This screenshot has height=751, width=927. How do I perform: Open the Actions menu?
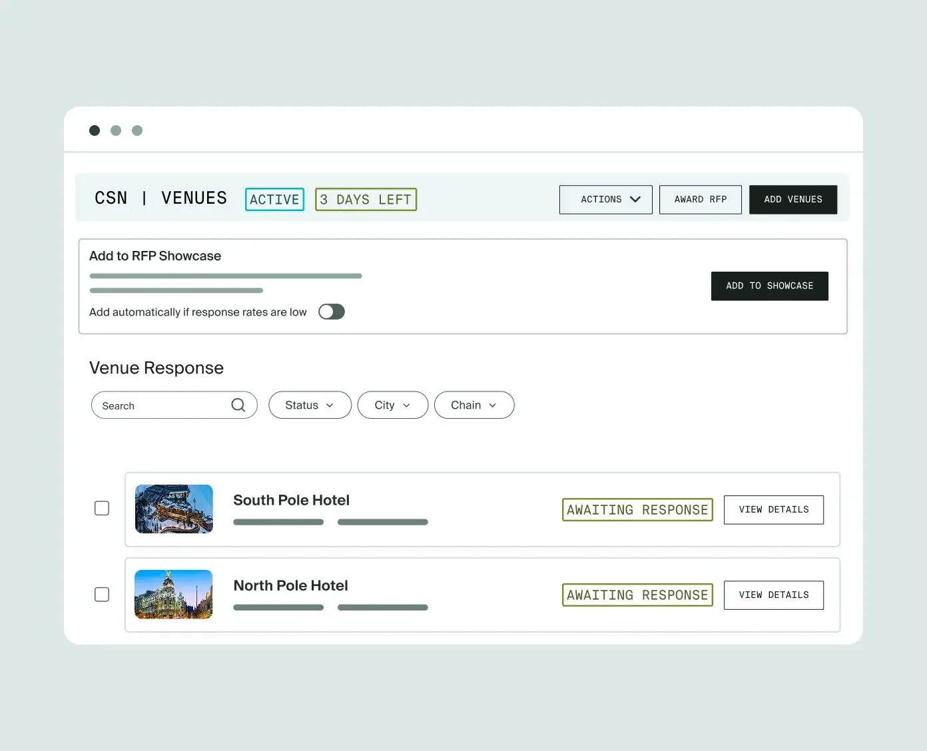[x=606, y=200]
